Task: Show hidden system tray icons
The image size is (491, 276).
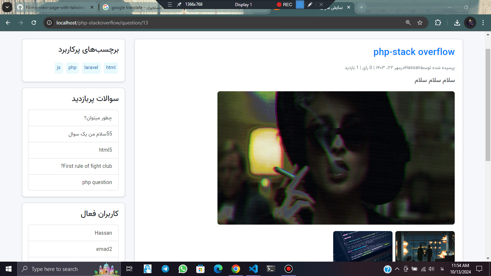Action: pyautogui.click(x=397, y=269)
